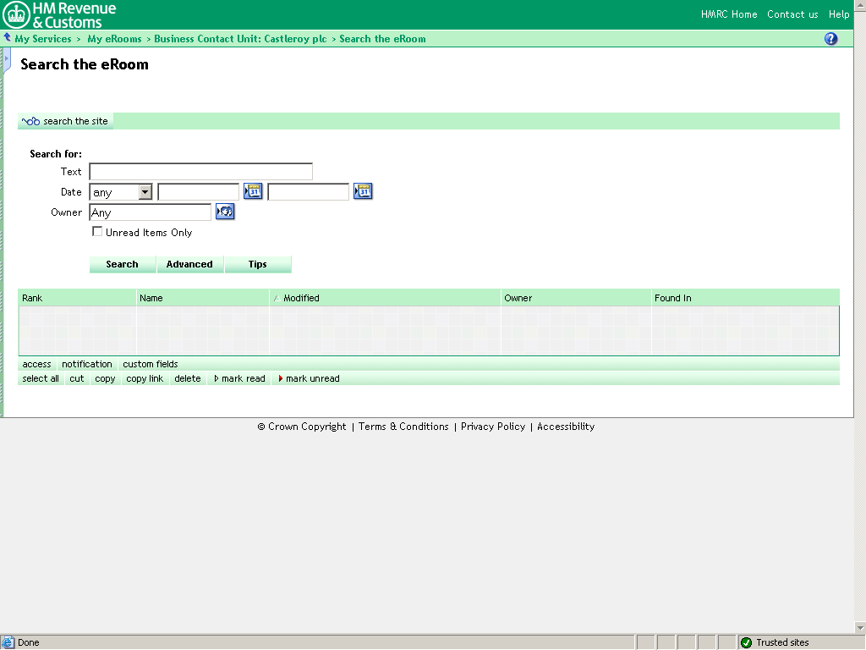Open the 'search the site' tab
Screen dimensions: 866x650
(x=66, y=121)
